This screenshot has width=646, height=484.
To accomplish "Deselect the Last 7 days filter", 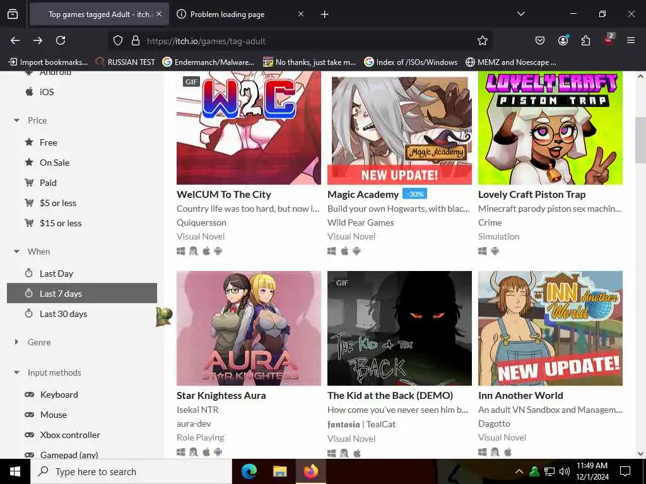I will point(82,294).
